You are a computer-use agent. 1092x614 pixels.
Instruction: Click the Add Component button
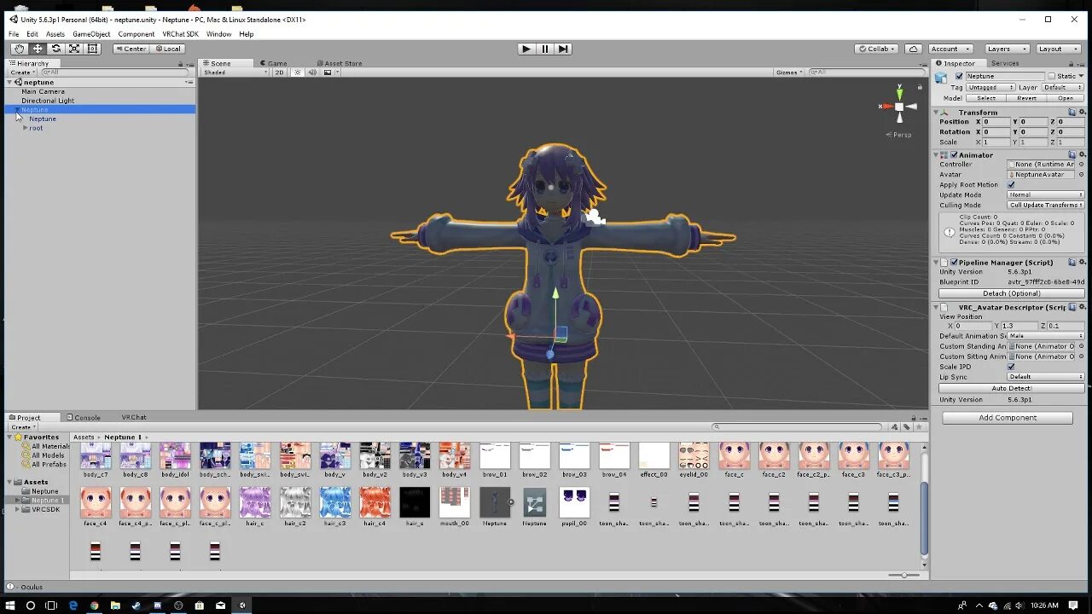1008,418
